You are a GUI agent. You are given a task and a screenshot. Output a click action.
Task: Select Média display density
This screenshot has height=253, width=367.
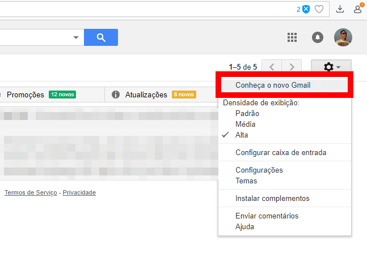coord(245,124)
